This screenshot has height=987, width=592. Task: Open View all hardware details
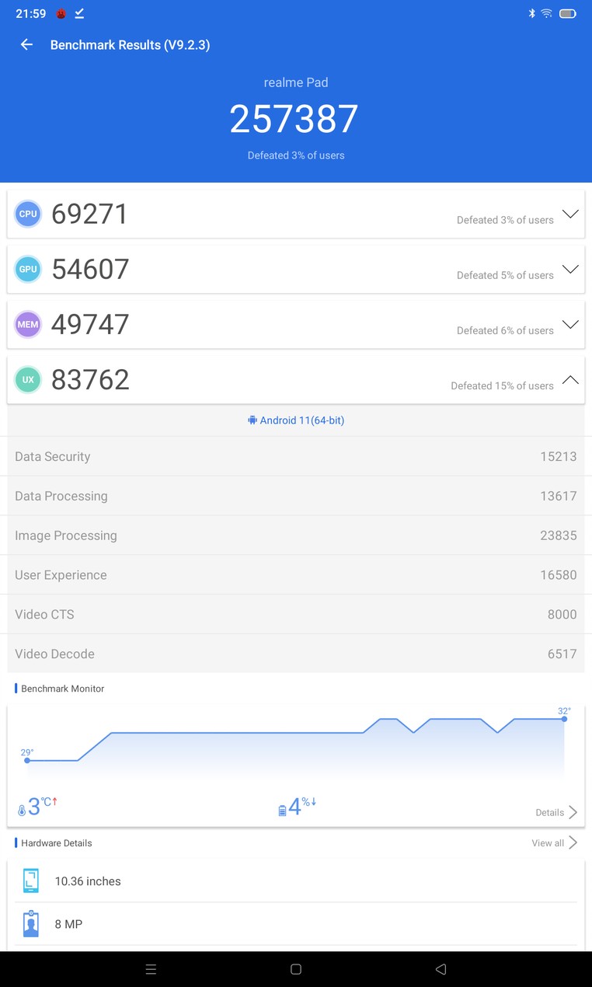(x=554, y=842)
